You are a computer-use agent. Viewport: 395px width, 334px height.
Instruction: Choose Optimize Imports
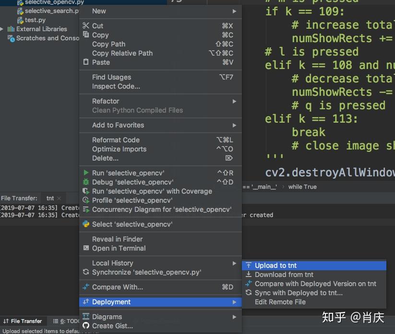coord(160,149)
